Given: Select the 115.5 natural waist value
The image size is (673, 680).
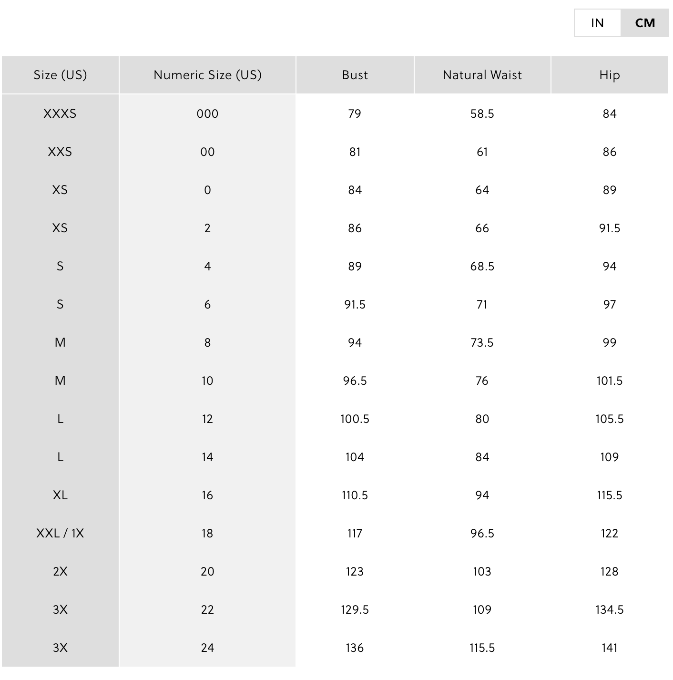Looking at the screenshot, I should point(482,648).
